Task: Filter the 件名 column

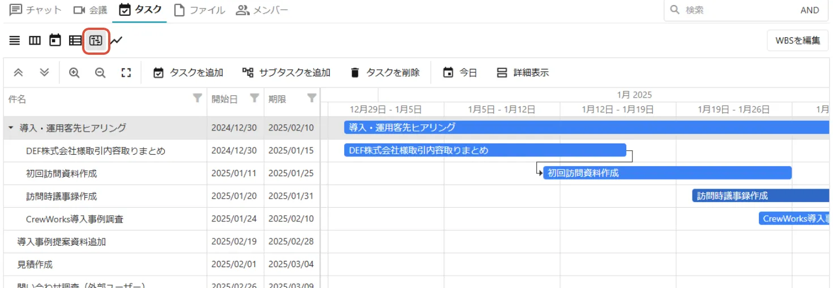Action: tap(197, 98)
